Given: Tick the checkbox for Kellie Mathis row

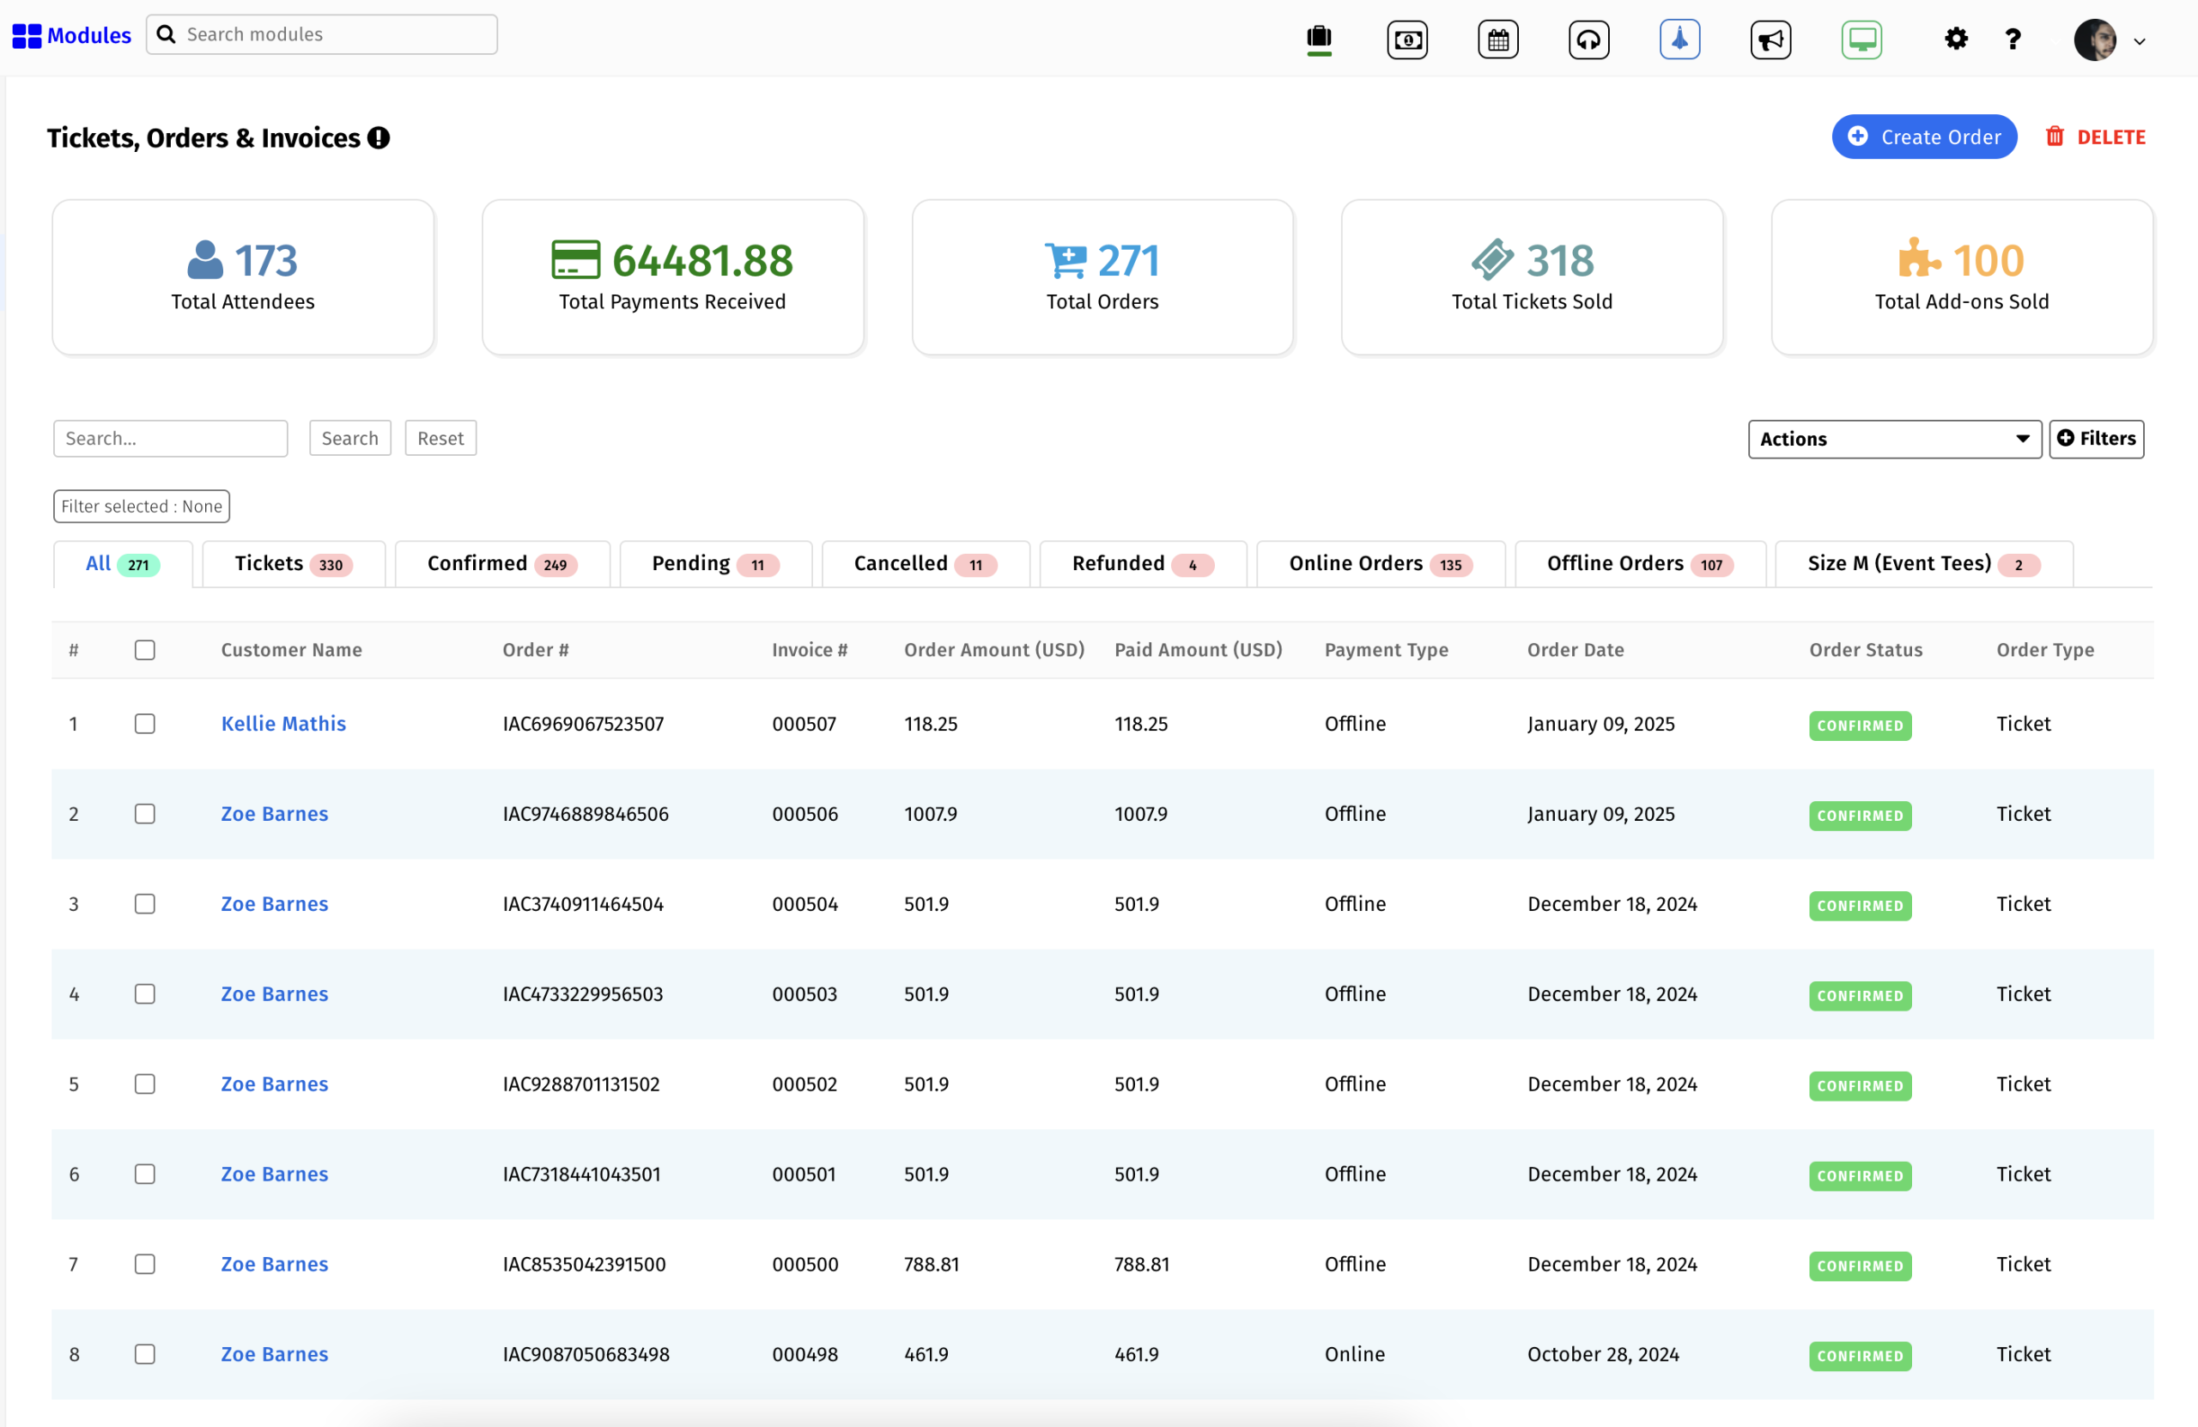Looking at the screenshot, I should coord(145,723).
